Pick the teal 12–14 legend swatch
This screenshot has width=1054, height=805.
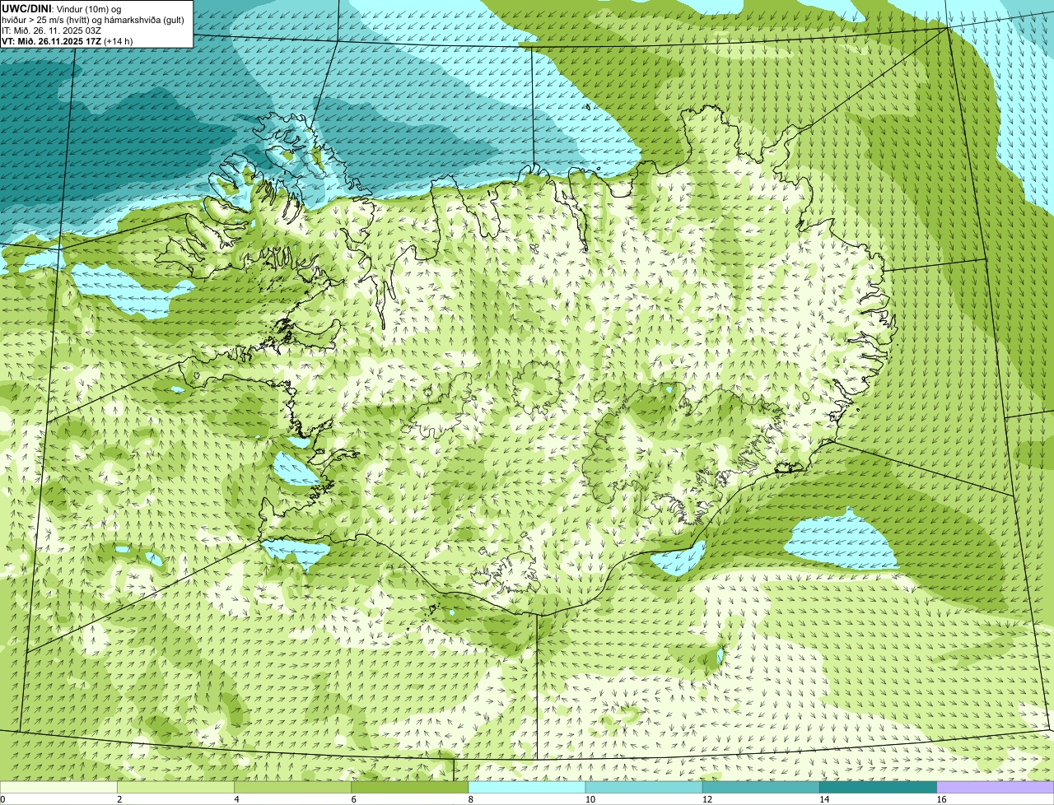762,787
